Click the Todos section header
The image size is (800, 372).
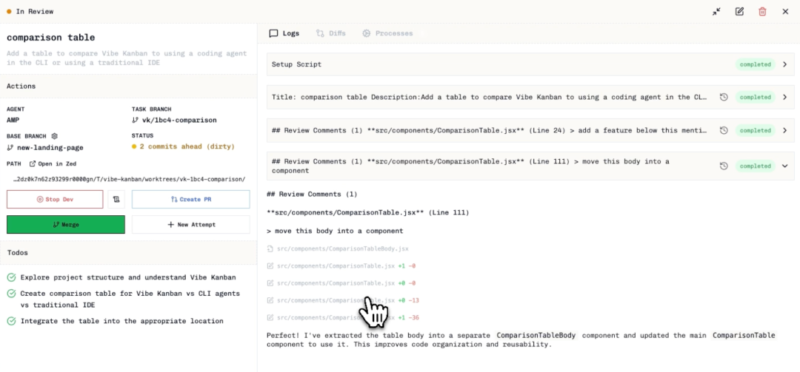point(128,252)
